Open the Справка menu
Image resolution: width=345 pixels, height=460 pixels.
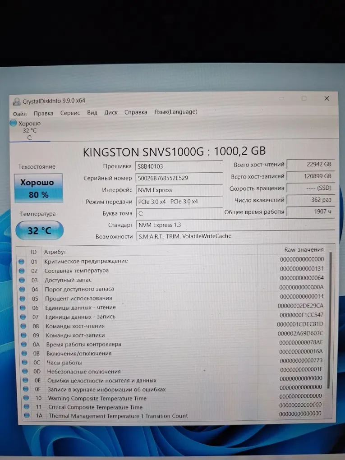136,112
